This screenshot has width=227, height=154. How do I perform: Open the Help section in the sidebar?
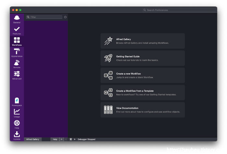tap(17, 124)
